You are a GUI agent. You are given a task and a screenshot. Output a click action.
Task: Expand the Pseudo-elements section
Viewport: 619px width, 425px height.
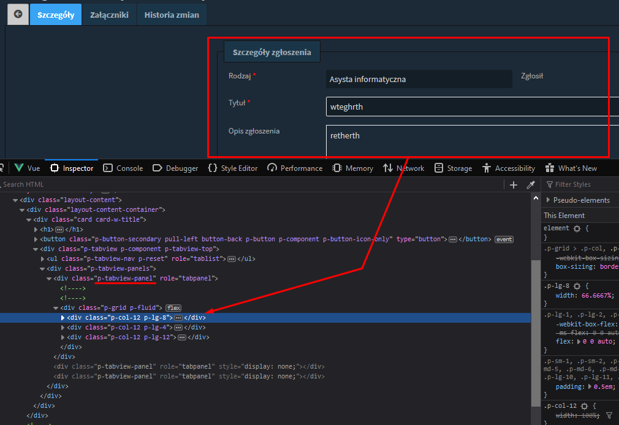coord(548,200)
